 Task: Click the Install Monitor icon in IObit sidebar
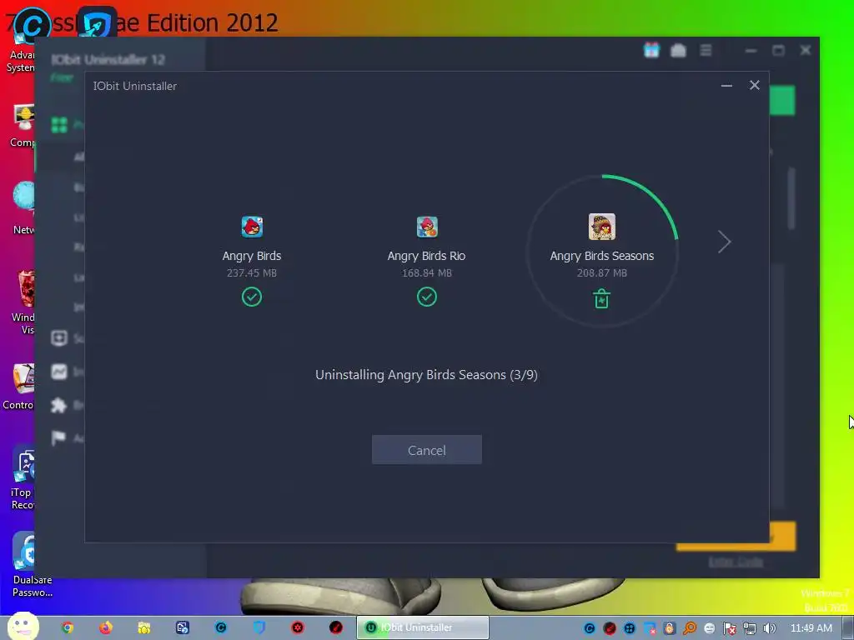click(59, 372)
